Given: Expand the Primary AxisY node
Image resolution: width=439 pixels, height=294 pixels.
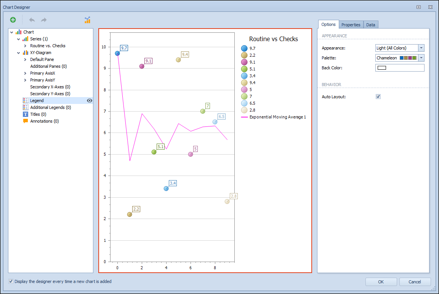Looking at the screenshot, I should 25,80.
